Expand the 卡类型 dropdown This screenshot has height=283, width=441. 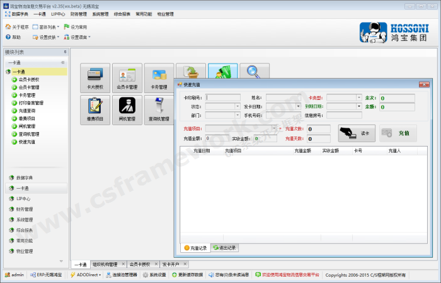coord(357,97)
